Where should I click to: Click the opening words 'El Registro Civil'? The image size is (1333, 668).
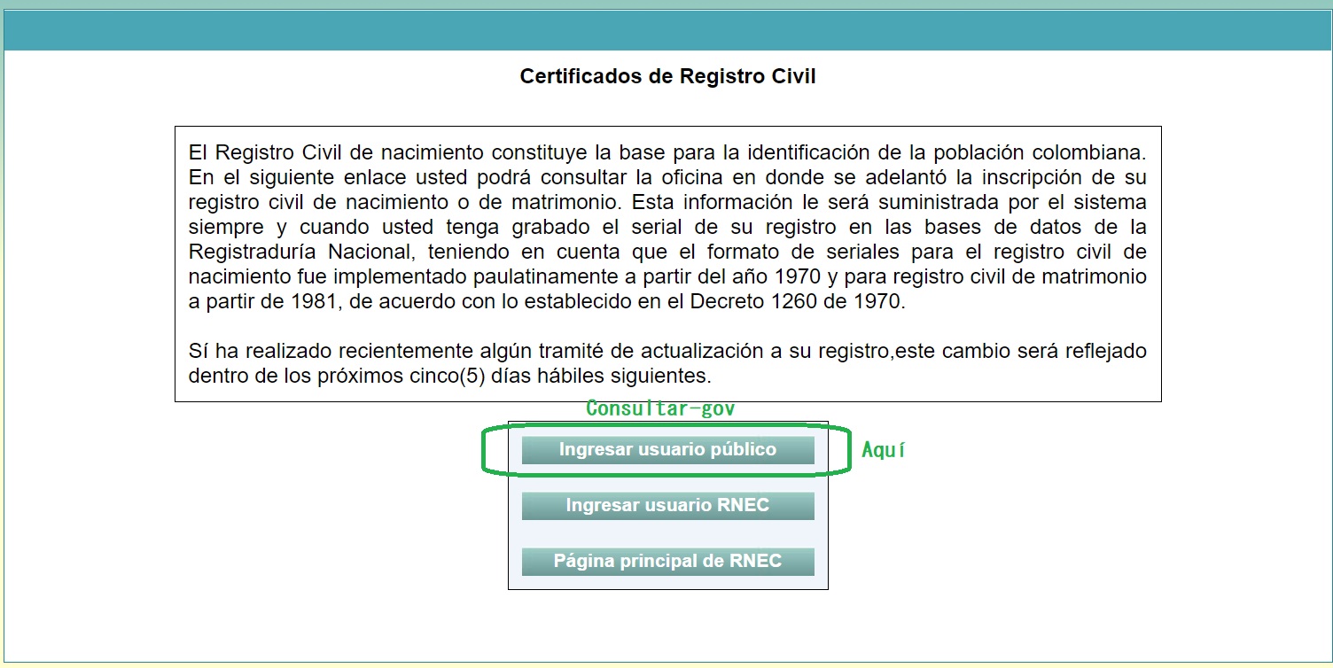coord(259,152)
